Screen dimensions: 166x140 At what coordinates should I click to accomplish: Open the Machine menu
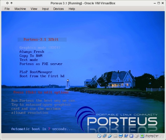(x=20, y=9)
